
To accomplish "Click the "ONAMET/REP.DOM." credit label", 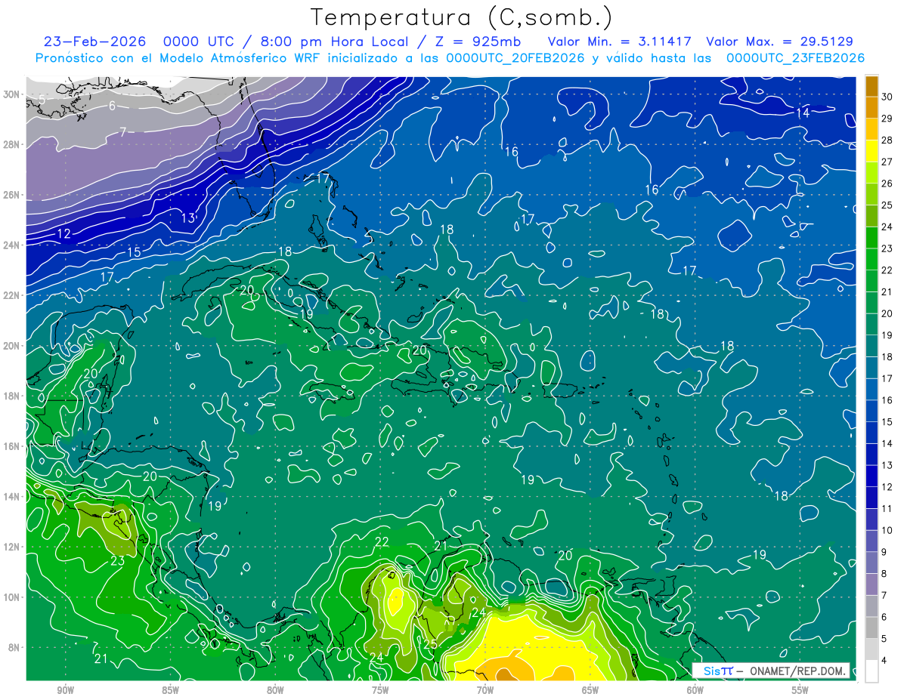I will 798,671.
